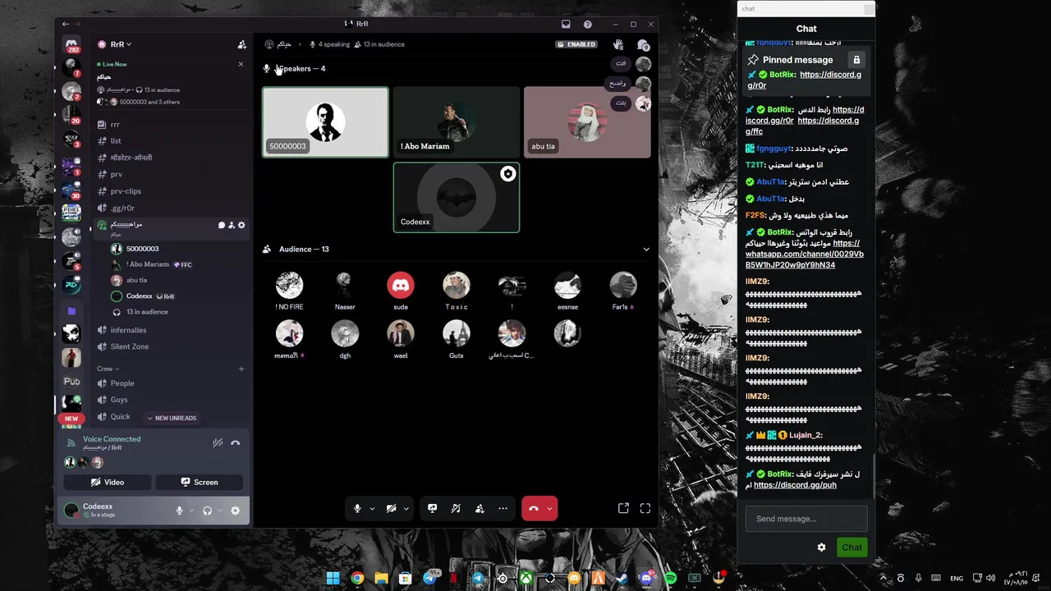Image resolution: width=1051 pixels, height=591 pixels.
Task: Go back using the Discord back arrow
Action: pos(66,24)
